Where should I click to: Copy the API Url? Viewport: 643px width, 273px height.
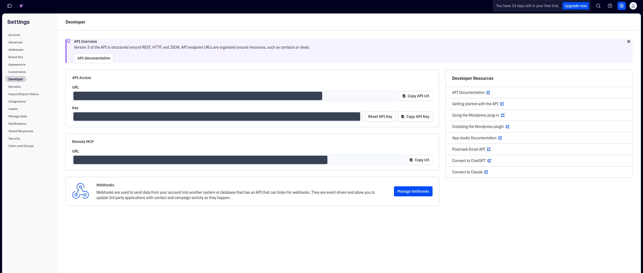click(x=416, y=96)
